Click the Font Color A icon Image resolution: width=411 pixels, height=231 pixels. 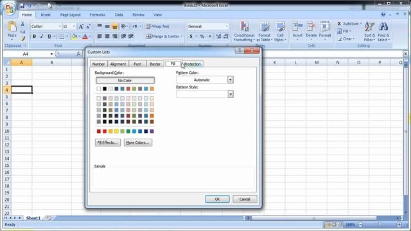click(x=85, y=37)
